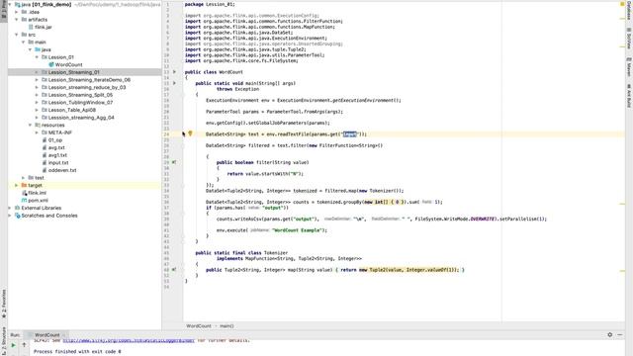The image size is (633, 356).
Task: Open Run panel settings gear
Action: click(x=610, y=334)
